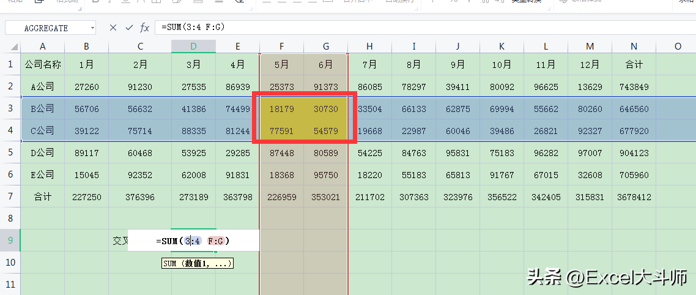Click cell containing 227250
The image size is (696, 295).
tap(87, 197)
